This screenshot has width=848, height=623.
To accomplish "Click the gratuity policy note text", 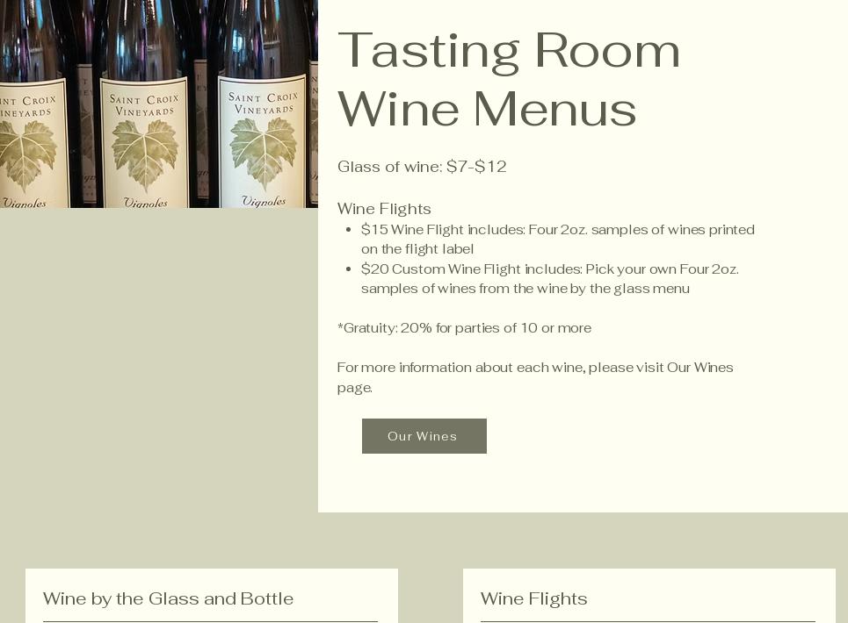I will point(464,328).
